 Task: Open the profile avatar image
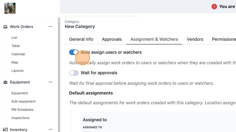(10, 8)
